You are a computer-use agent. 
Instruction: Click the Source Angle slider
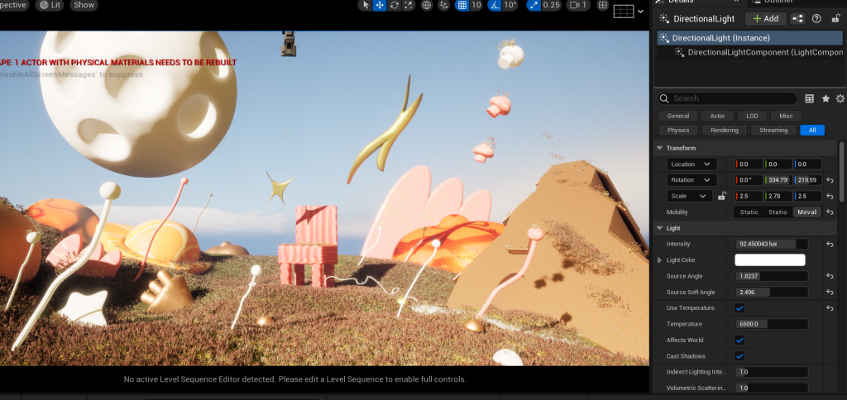(772, 276)
